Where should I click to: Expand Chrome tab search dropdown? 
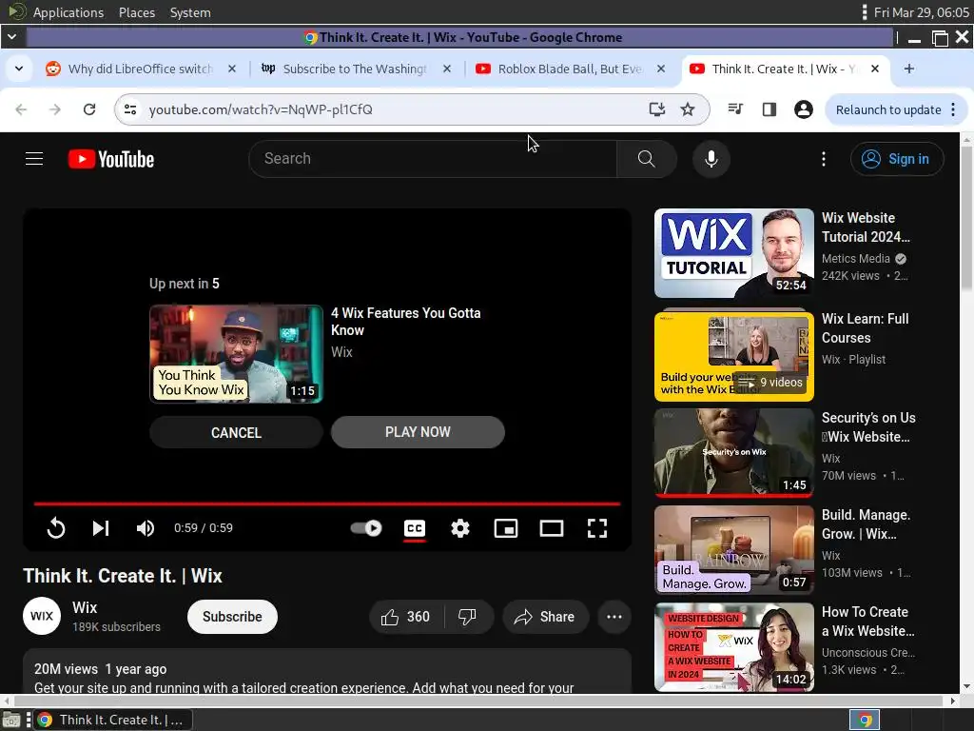19,69
